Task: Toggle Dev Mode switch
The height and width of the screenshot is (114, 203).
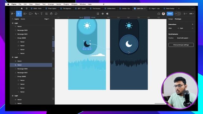Action: coord(178,14)
